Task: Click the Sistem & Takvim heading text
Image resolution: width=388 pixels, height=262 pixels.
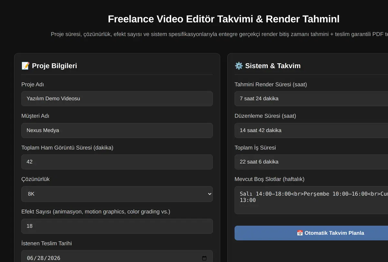Action: click(273, 66)
